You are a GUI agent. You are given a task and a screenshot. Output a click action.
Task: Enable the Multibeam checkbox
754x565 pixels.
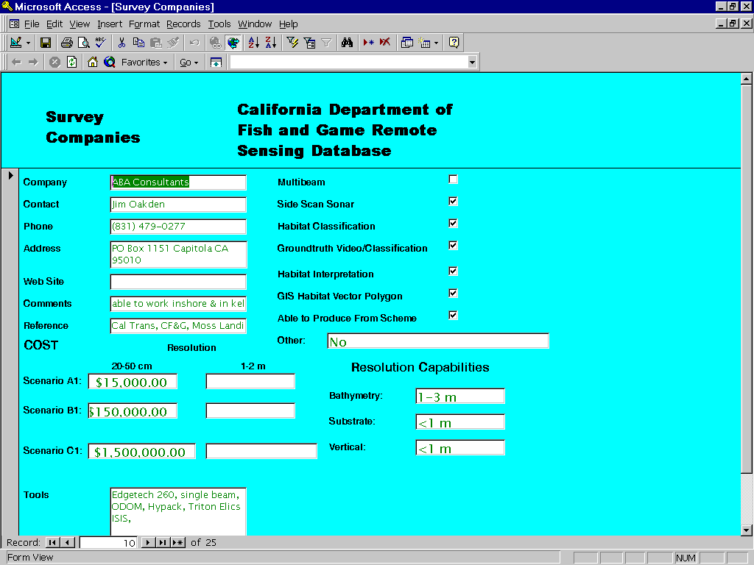(x=453, y=180)
